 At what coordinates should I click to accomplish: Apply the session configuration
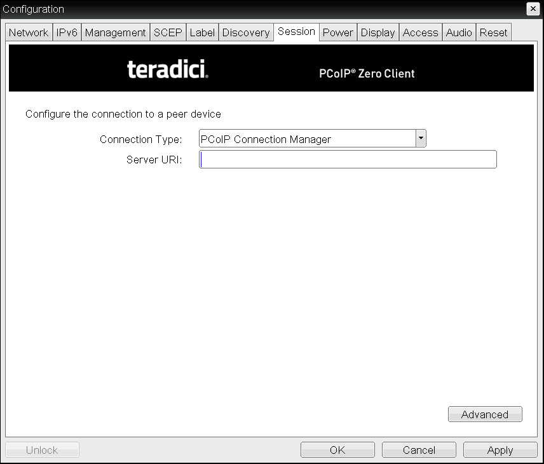500,450
